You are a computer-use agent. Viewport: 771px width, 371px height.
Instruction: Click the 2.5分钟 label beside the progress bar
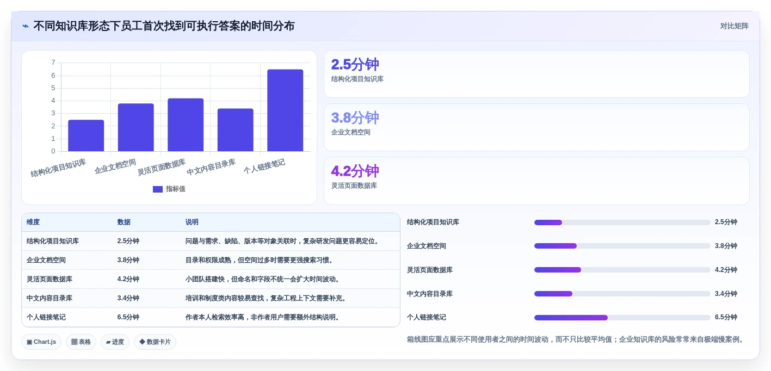726,222
